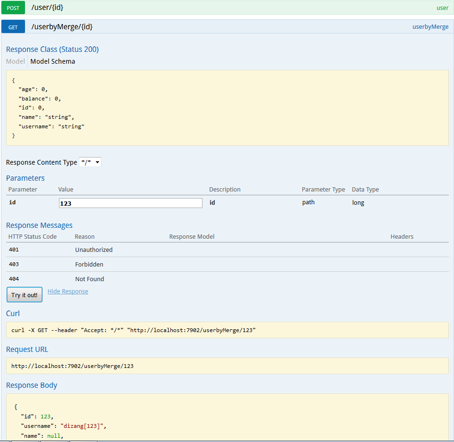454x442 pixels.
Task: Open the Response Content Type dropdown
Action: click(x=90, y=162)
